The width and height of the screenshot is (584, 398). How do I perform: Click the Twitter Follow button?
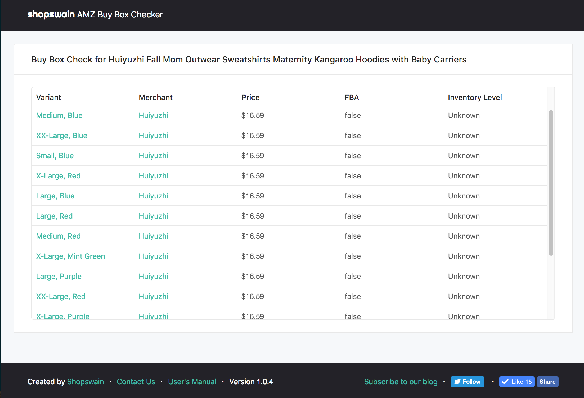[x=468, y=382]
